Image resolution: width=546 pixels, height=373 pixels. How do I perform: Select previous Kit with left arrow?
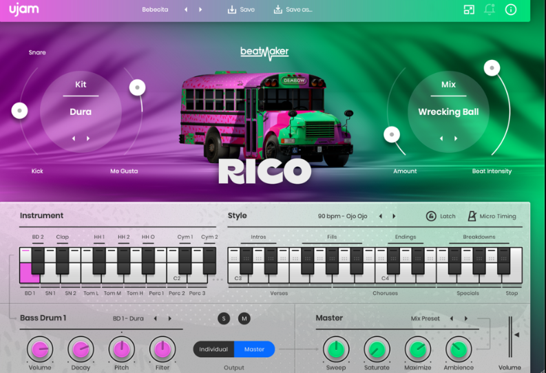click(74, 138)
